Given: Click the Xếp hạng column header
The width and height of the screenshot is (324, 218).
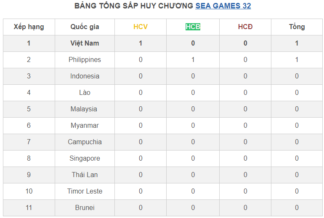Looking at the screenshot, I should pyautogui.click(x=29, y=27).
